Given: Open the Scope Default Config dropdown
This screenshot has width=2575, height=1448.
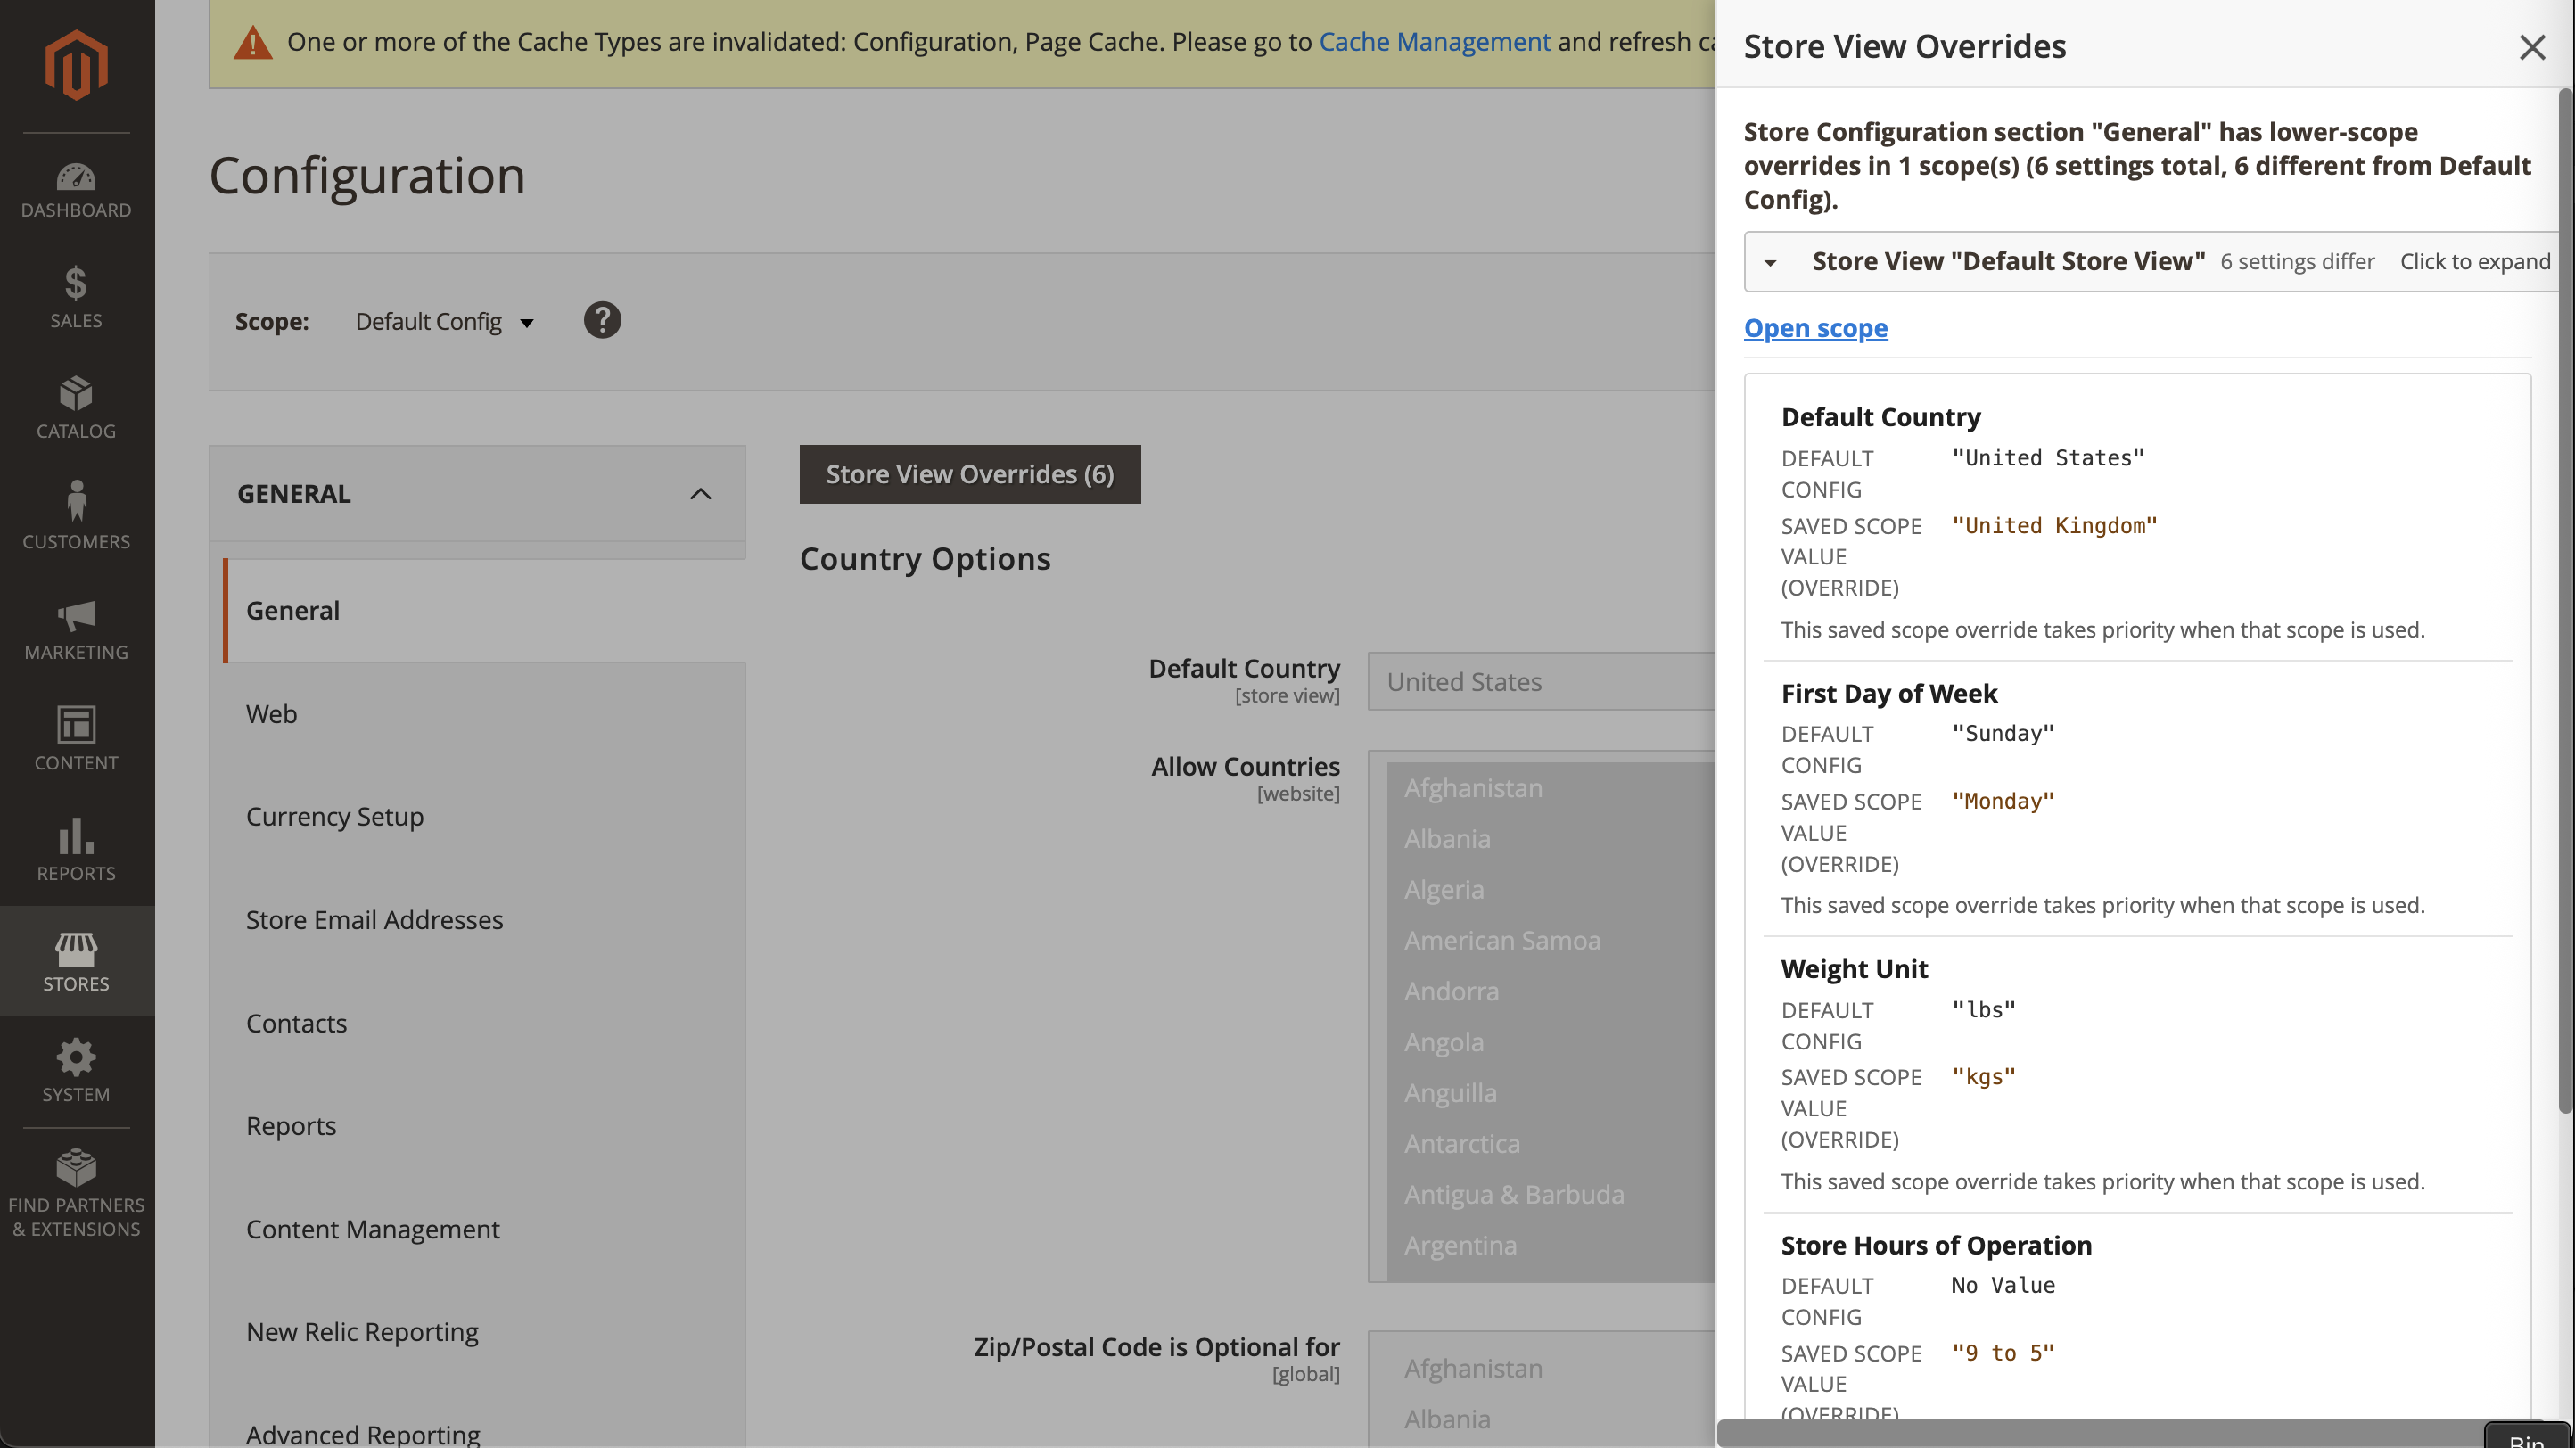Looking at the screenshot, I should pyautogui.click(x=445, y=322).
